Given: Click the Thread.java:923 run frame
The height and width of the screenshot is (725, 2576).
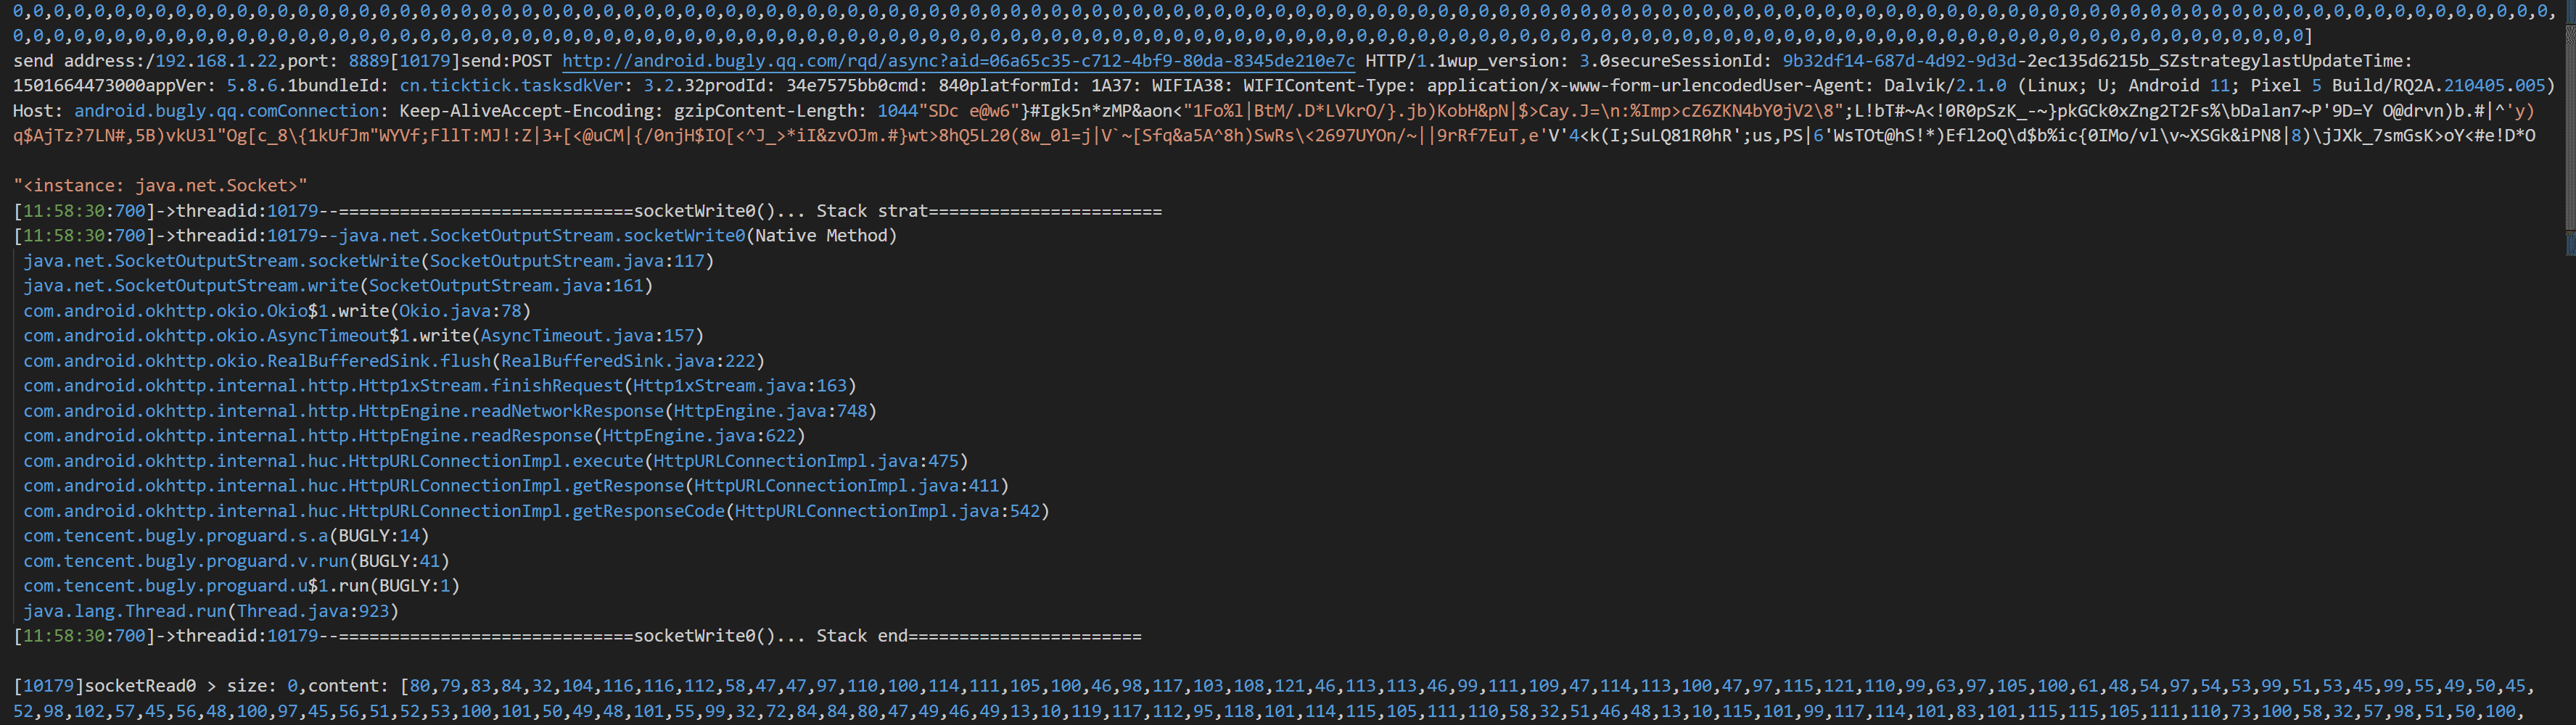Looking at the screenshot, I should 211,611.
